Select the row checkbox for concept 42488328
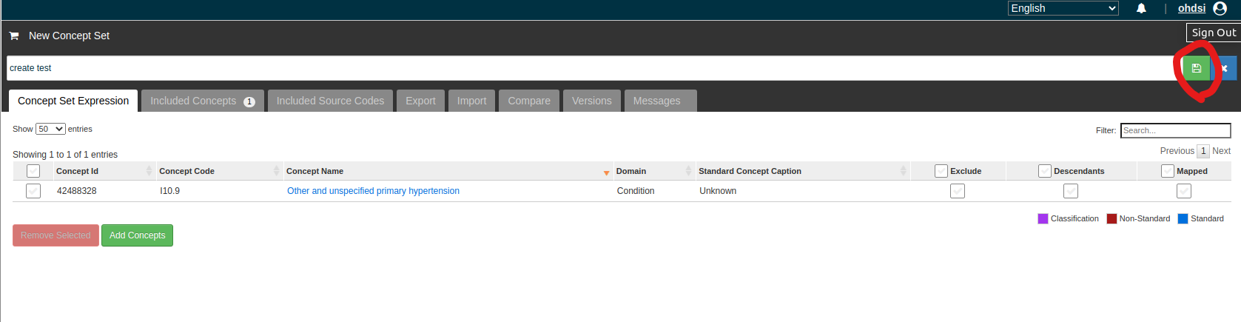 coord(33,191)
